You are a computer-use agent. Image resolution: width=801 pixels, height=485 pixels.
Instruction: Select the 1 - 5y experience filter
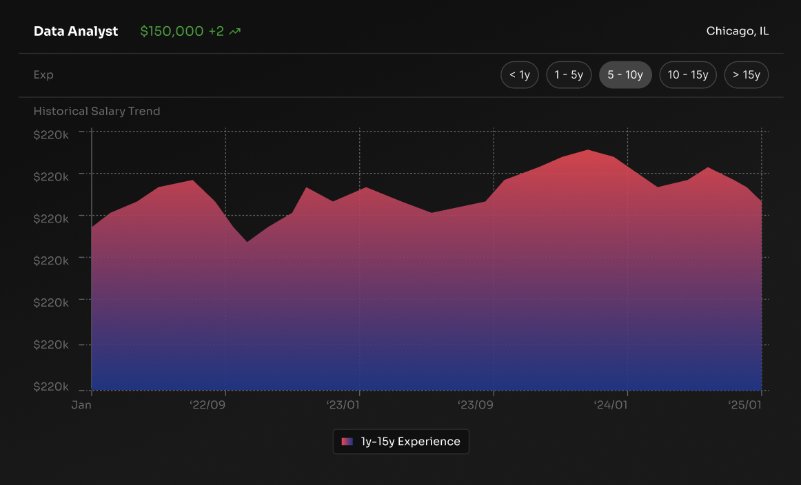pos(569,75)
